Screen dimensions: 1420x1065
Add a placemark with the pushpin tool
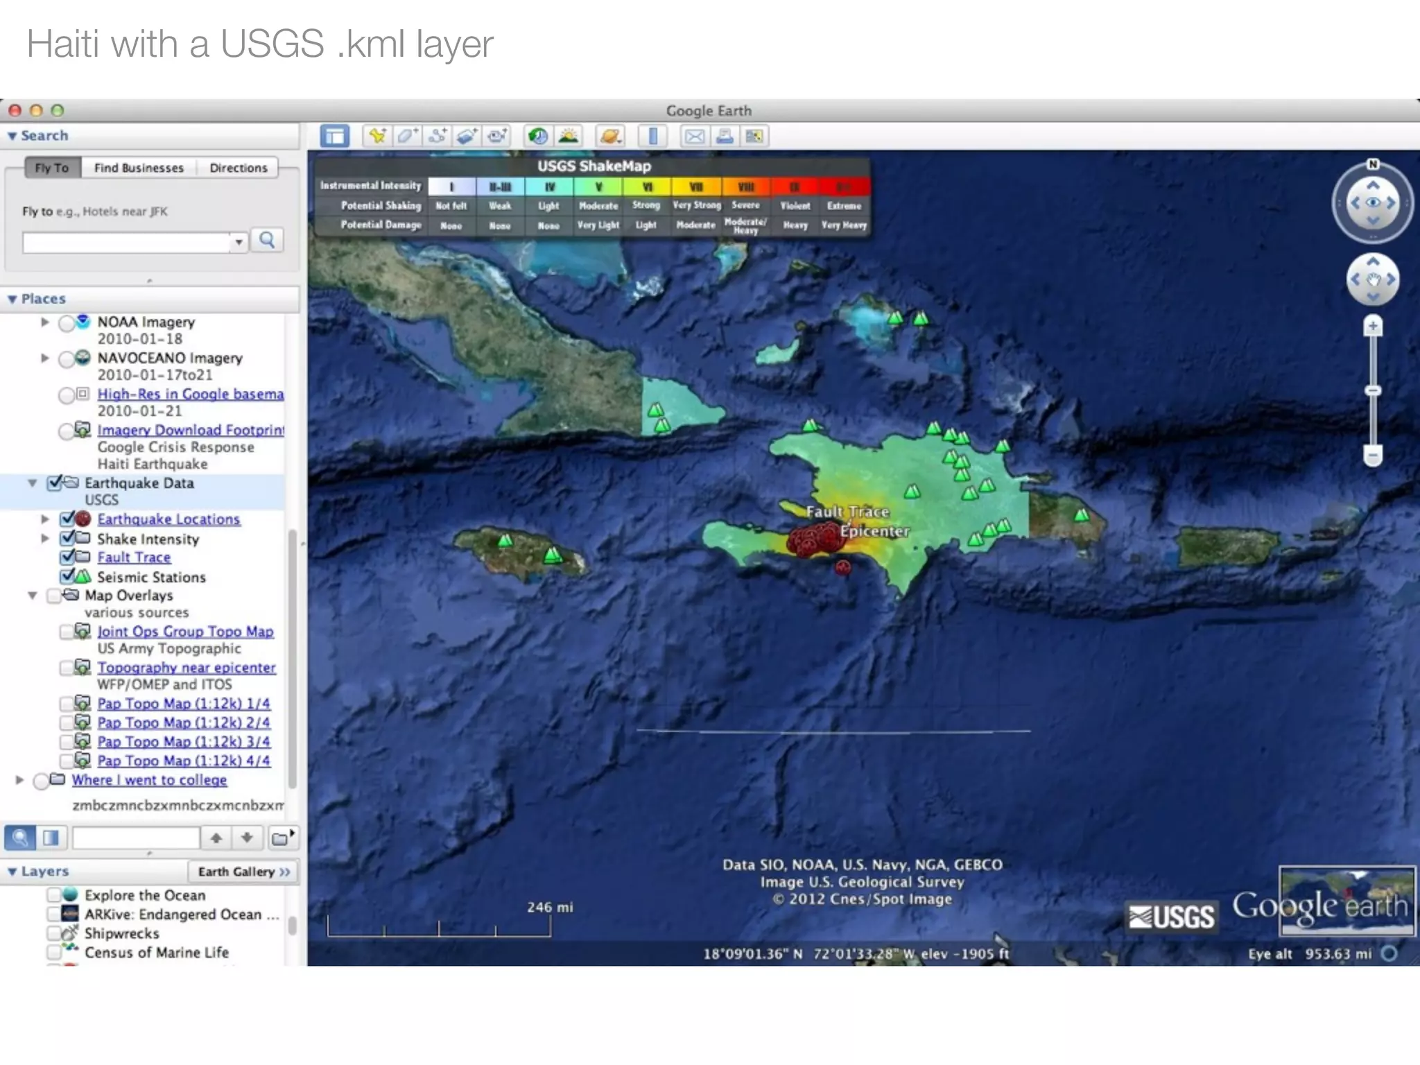[x=378, y=136]
